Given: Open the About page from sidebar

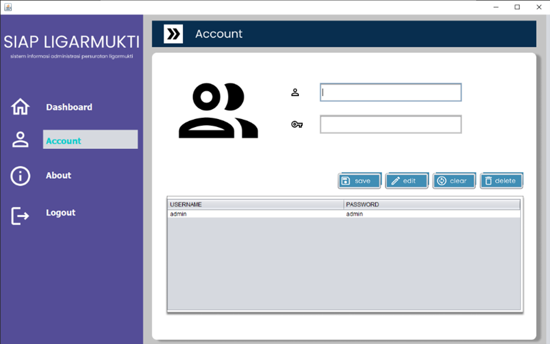Looking at the screenshot, I should coord(59,176).
